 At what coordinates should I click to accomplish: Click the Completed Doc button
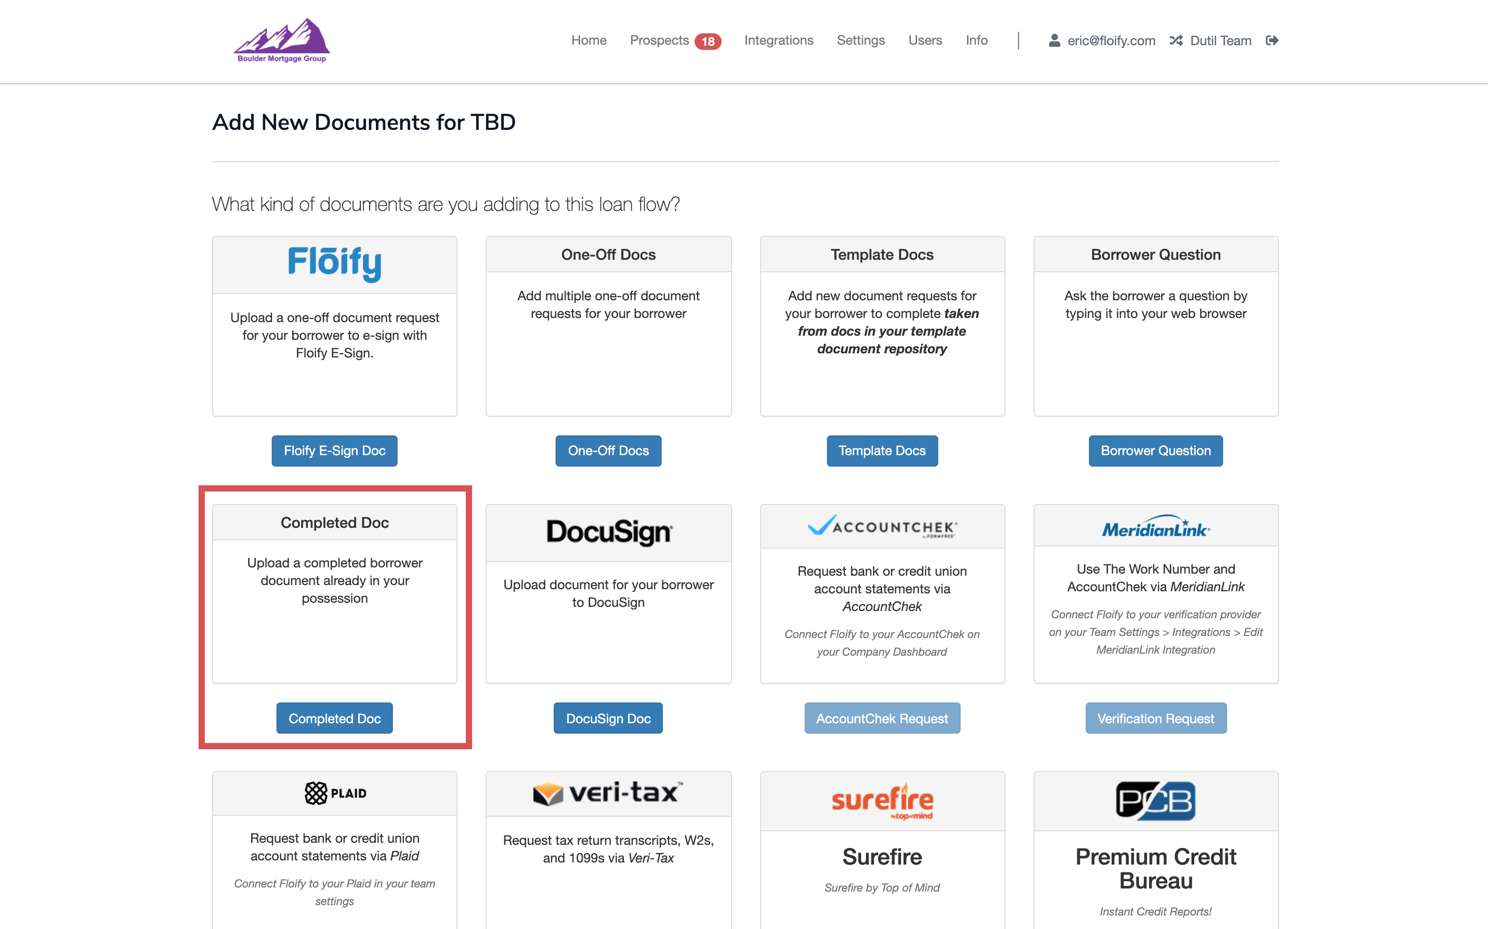(334, 718)
